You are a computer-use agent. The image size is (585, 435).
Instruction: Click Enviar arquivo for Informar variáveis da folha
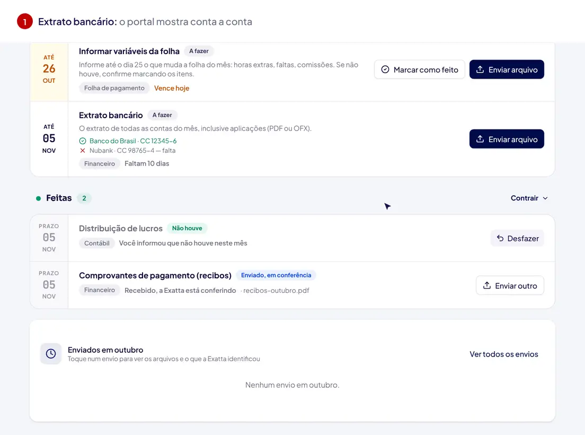(x=507, y=69)
